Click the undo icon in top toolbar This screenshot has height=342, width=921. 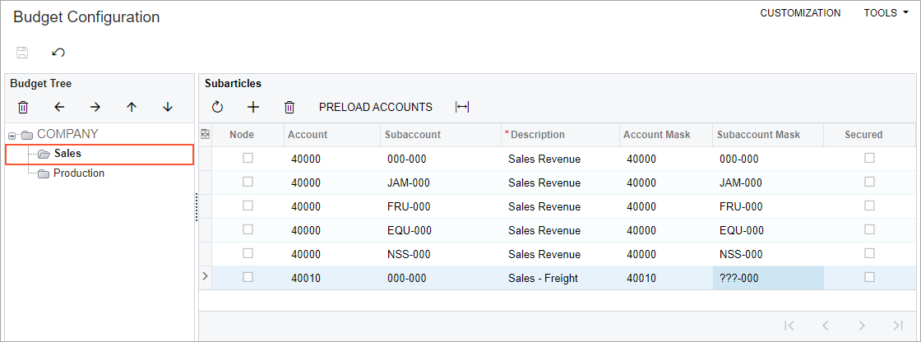(x=58, y=53)
